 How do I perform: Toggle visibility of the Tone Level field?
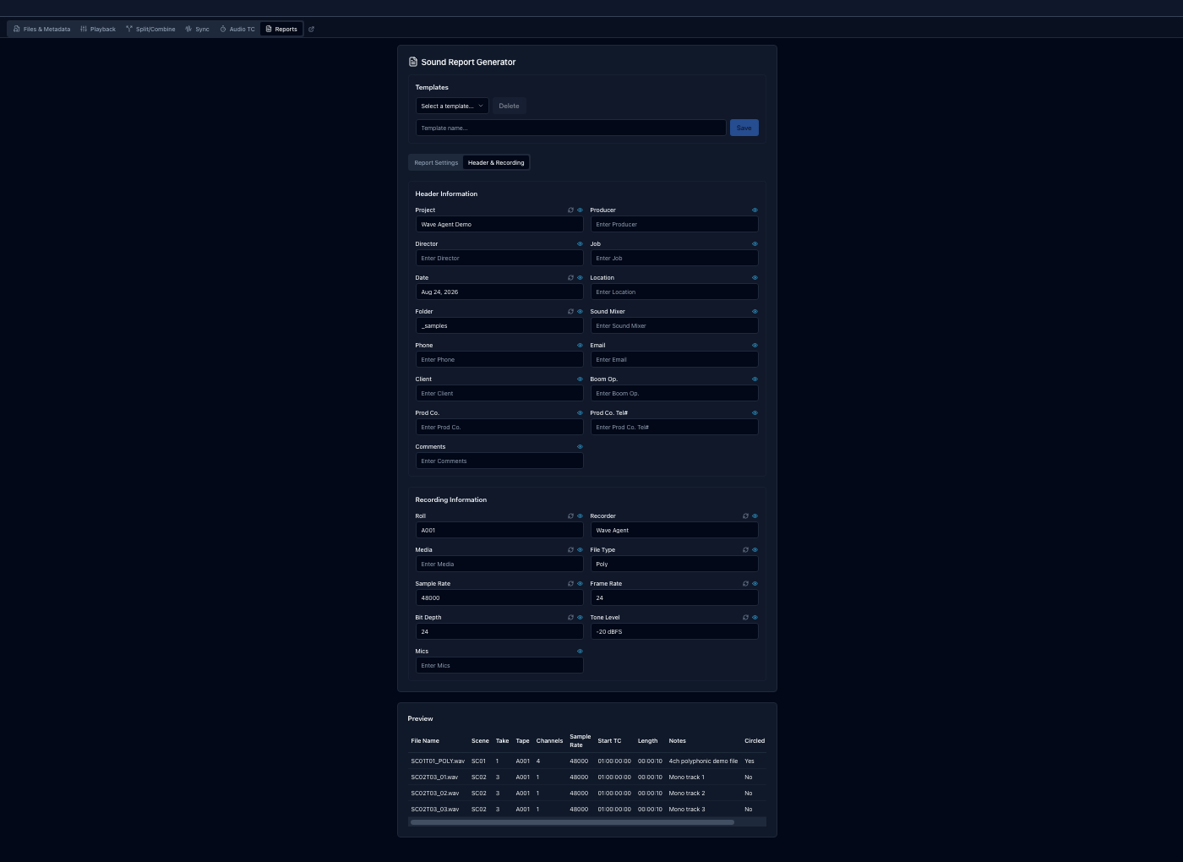coord(755,617)
